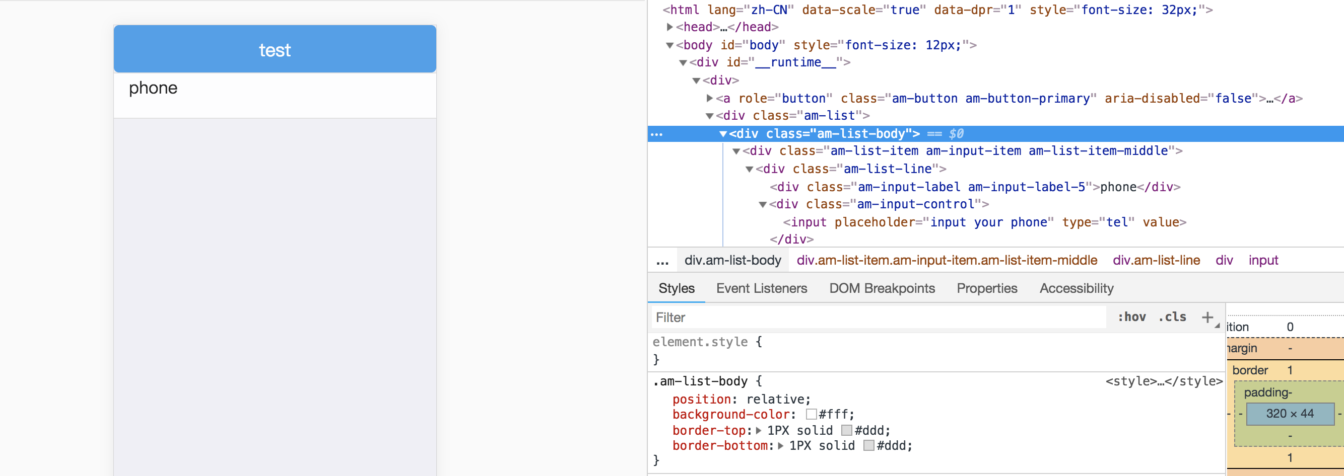Open the Accessibility tab
1344x476 pixels.
[x=1077, y=288]
